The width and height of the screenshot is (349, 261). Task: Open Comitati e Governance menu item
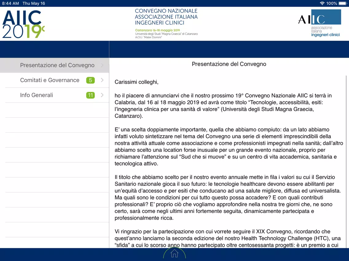[x=55, y=80]
